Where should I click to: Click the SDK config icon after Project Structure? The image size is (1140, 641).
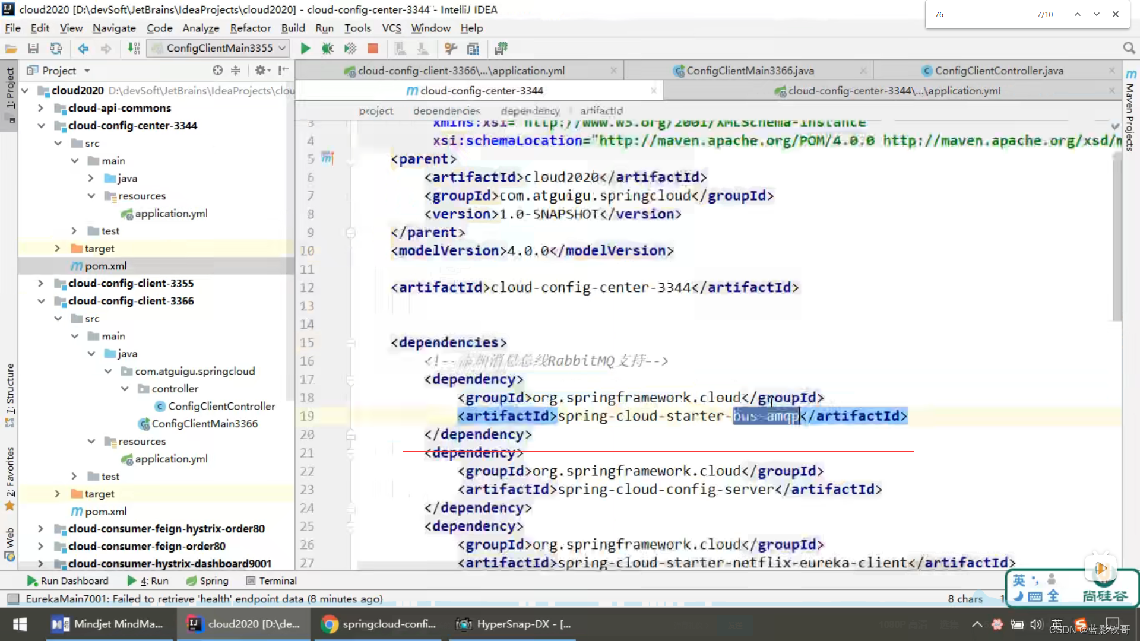(x=501, y=49)
